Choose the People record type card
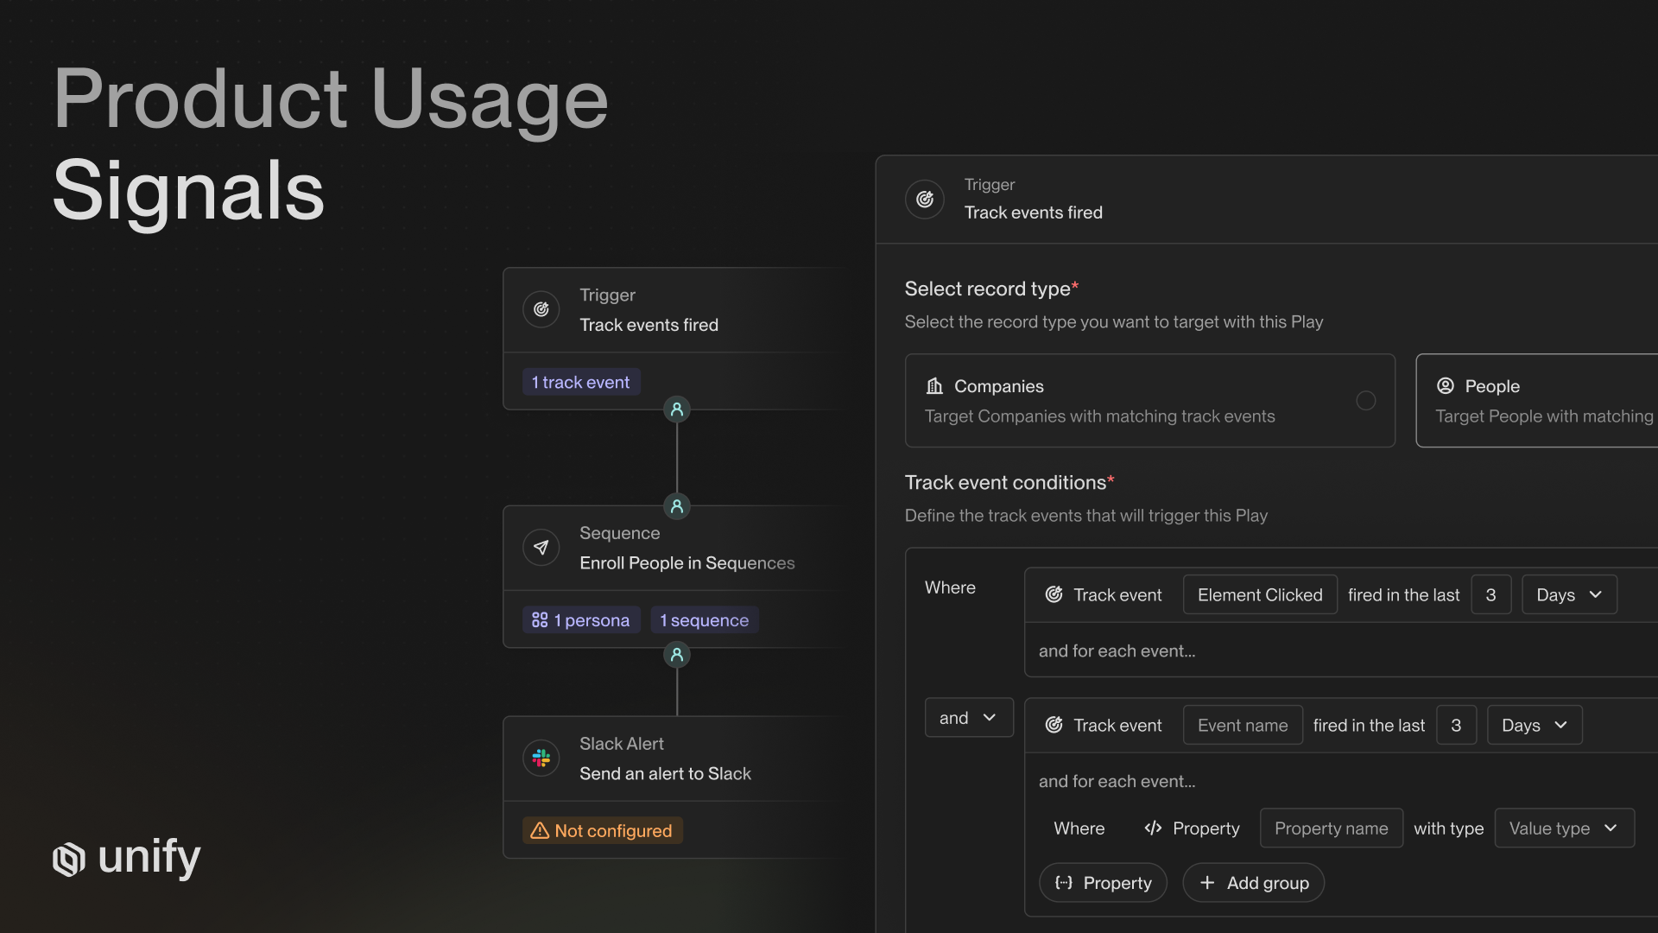This screenshot has width=1658, height=933. tap(1537, 400)
